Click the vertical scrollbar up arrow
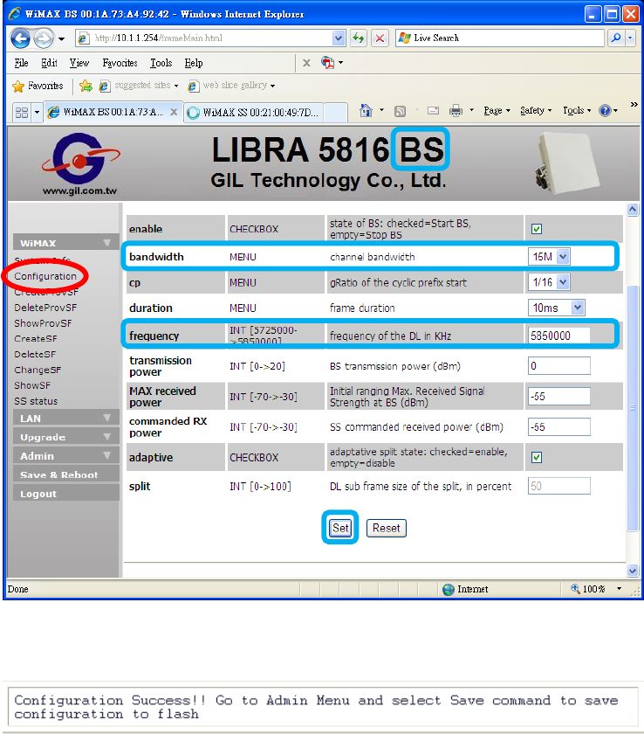The image size is (644, 734). point(633,209)
